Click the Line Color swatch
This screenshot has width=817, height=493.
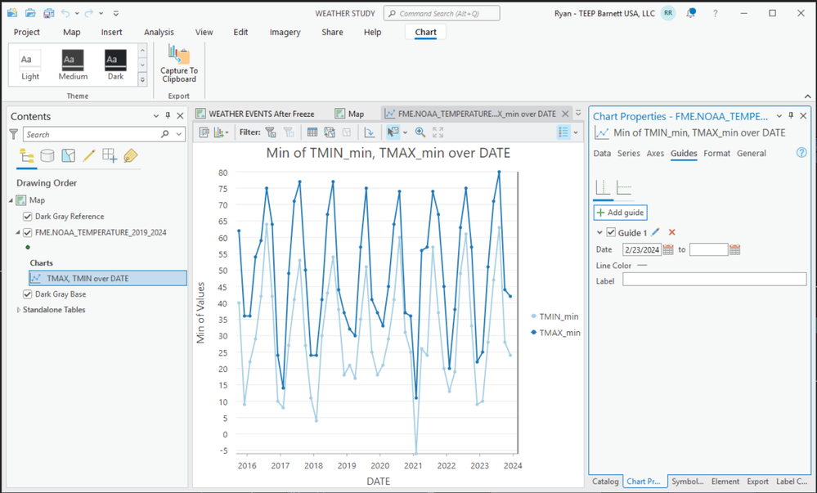click(x=642, y=265)
